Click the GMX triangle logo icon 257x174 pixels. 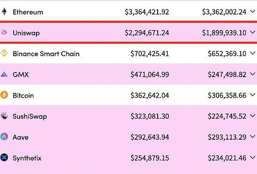point(4,75)
